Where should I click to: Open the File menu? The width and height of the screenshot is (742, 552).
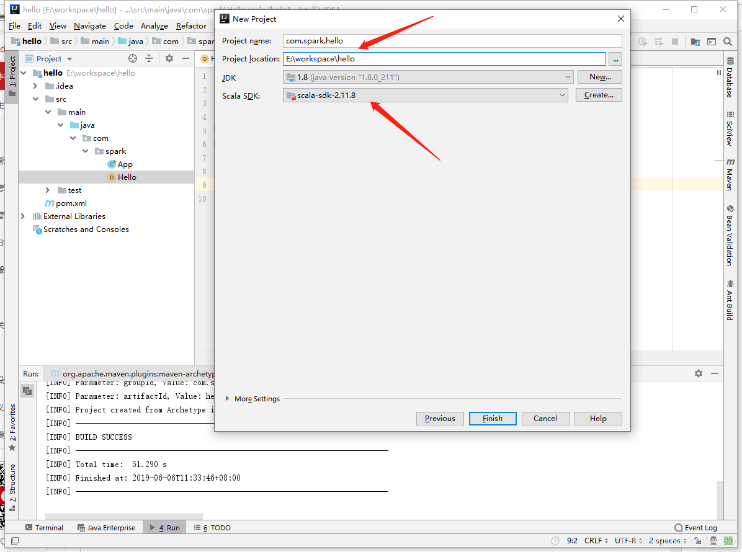tap(15, 26)
